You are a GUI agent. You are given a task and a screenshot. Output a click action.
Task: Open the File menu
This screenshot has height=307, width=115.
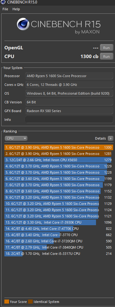pyautogui.click(x=5, y=9)
